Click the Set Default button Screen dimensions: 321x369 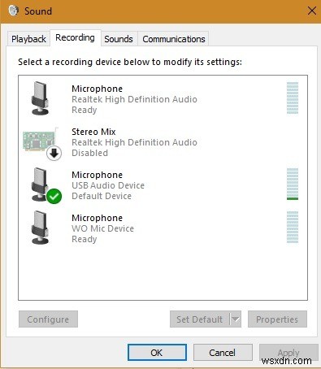coord(200,319)
